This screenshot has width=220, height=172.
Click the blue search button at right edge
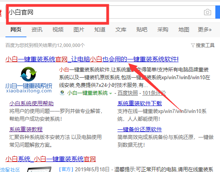(x=218, y=12)
